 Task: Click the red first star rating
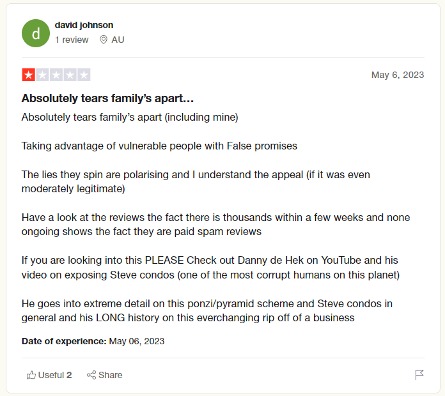pos(28,75)
